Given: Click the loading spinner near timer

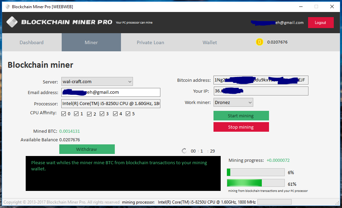Looking at the screenshot, I should point(184,151).
